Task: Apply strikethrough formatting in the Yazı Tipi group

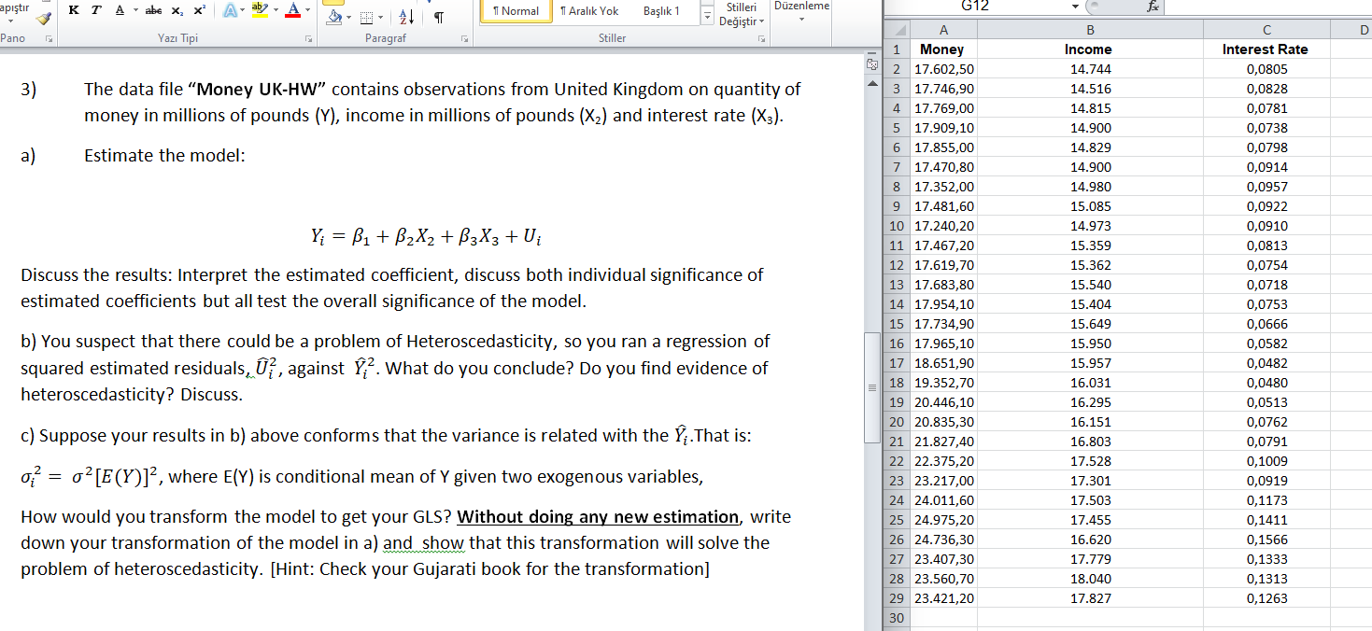Action: point(154,10)
